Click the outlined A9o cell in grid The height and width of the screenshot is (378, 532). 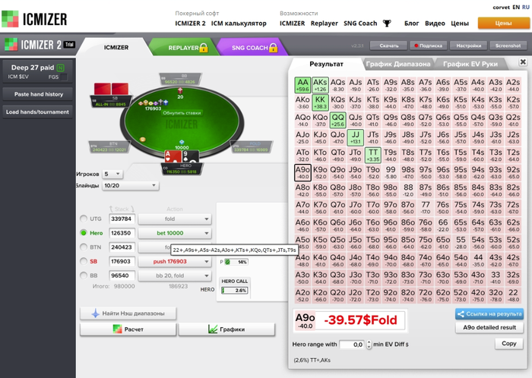pos(302,173)
